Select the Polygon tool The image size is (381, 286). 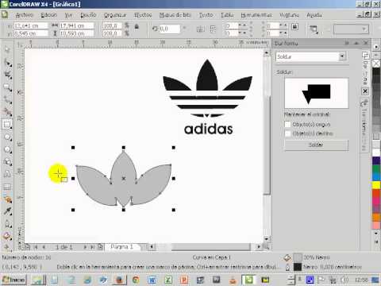point(7,149)
